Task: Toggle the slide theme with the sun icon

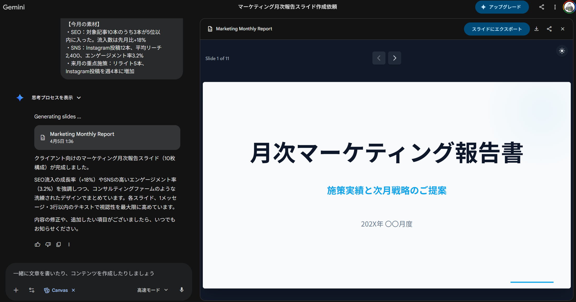Action: (562, 51)
